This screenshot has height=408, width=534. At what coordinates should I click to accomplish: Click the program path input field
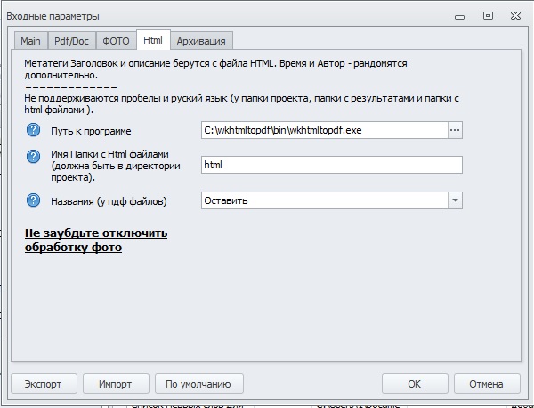[323, 130]
